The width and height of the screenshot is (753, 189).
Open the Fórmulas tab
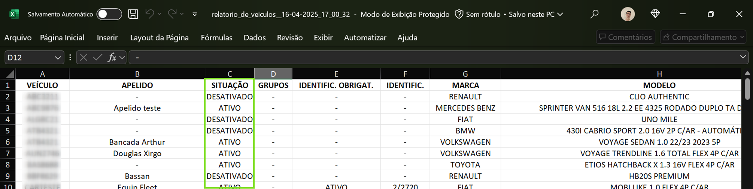(x=216, y=38)
